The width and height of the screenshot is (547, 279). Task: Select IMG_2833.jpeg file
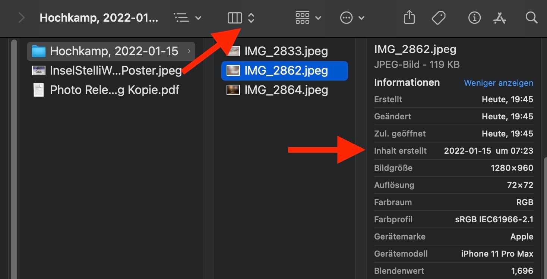[286, 51]
